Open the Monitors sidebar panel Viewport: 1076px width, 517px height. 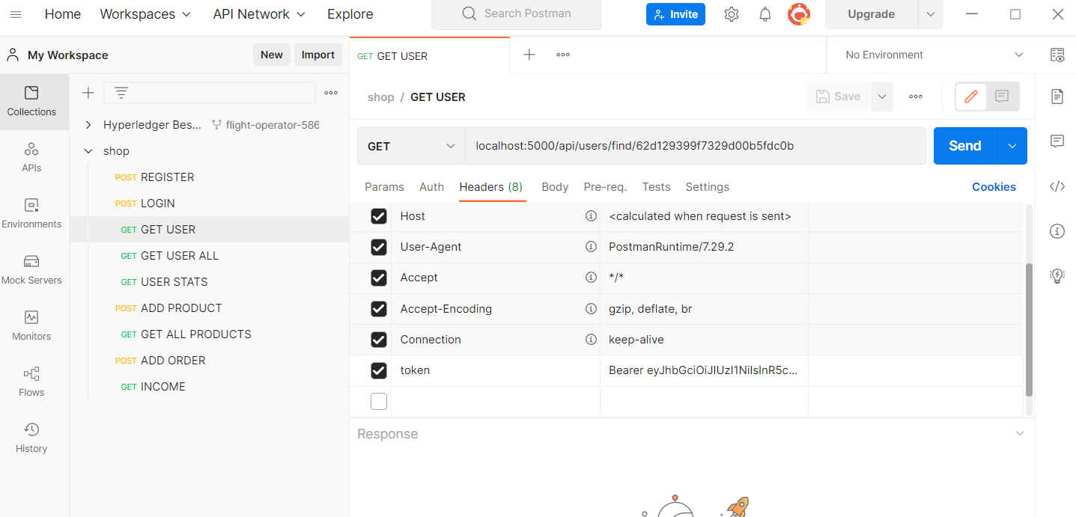[x=31, y=326]
